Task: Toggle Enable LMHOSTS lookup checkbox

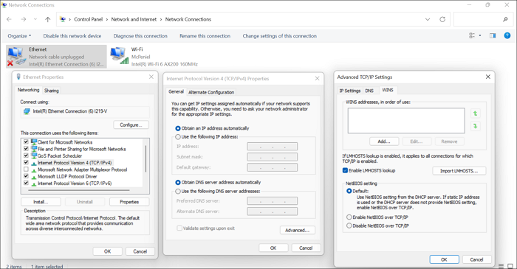Action: tap(345, 170)
